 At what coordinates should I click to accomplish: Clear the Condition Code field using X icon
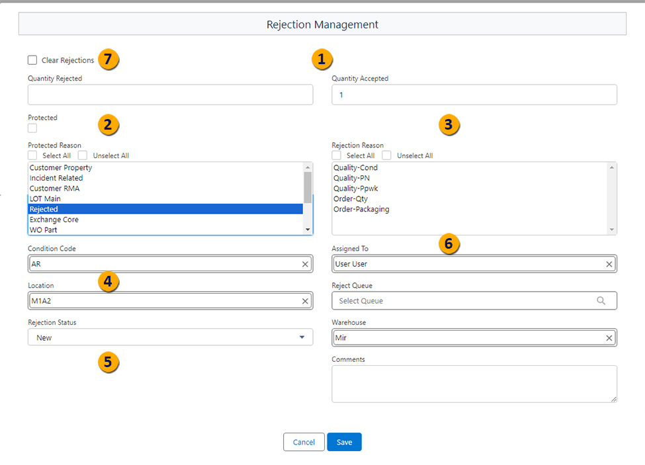[x=305, y=264]
